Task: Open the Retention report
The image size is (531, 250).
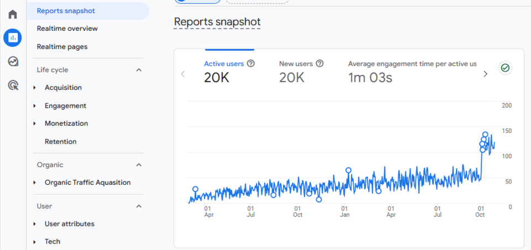Action: pyautogui.click(x=61, y=142)
